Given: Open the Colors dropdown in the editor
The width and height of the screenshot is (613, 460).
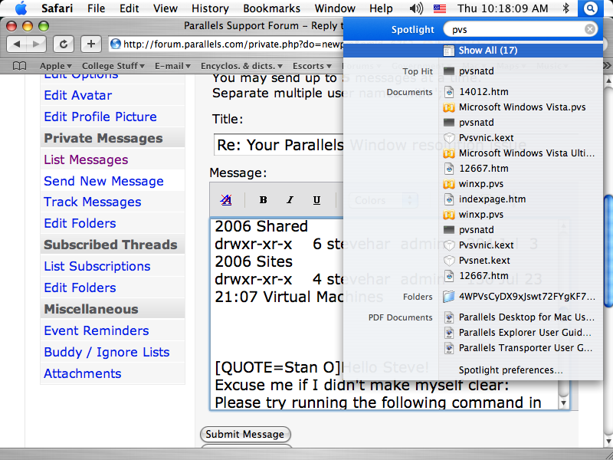Looking at the screenshot, I should pos(382,201).
